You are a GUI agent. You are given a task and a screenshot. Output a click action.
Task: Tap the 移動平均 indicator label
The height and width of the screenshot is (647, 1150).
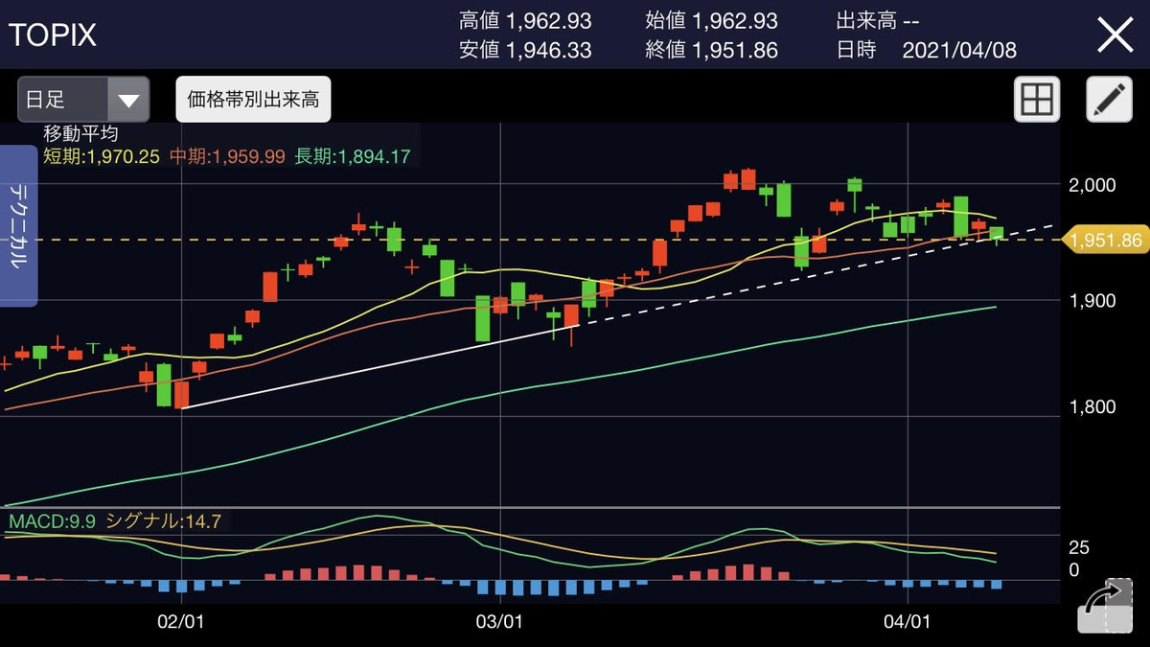pos(80,134)
